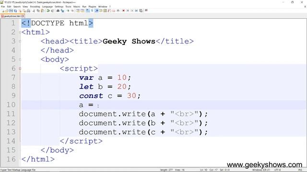Click the red Start Recording macro icon
The height and width of the screenshot is (172, 307).
tap(123, 11)
